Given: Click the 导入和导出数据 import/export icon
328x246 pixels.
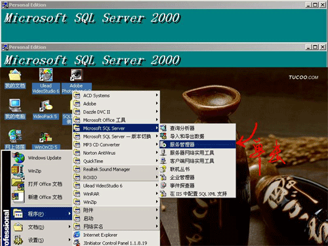Looking at the screenshot, I should 163,136.
